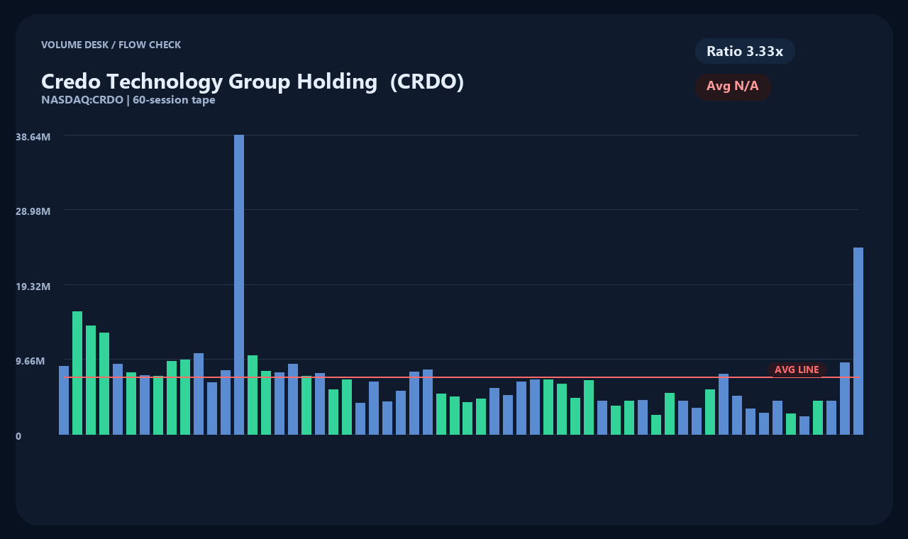Click the AVG LINE tag

[797, 370]
